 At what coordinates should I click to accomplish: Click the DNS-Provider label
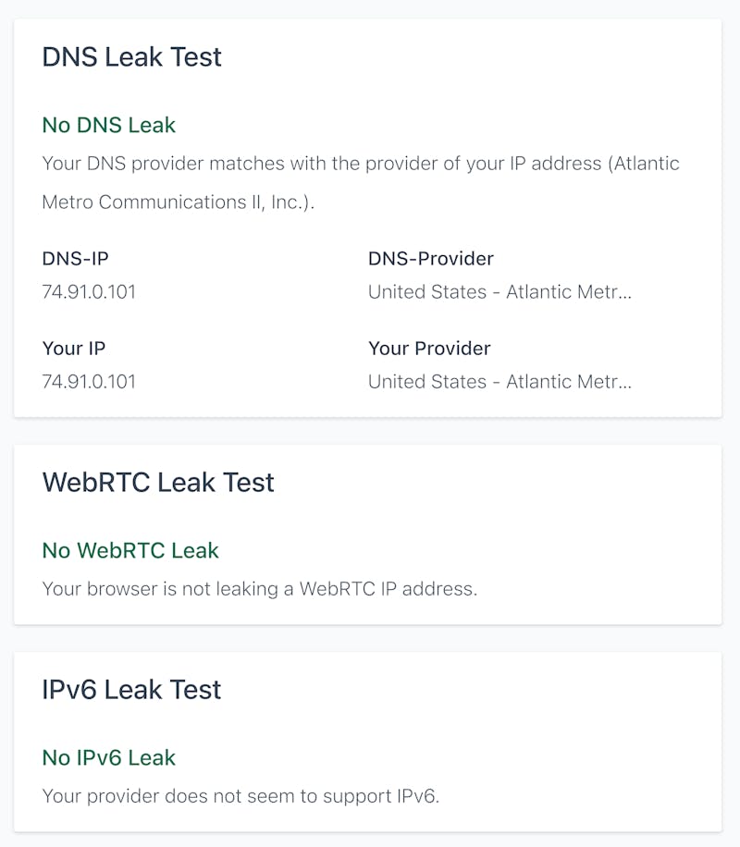(x=430, y=259)
